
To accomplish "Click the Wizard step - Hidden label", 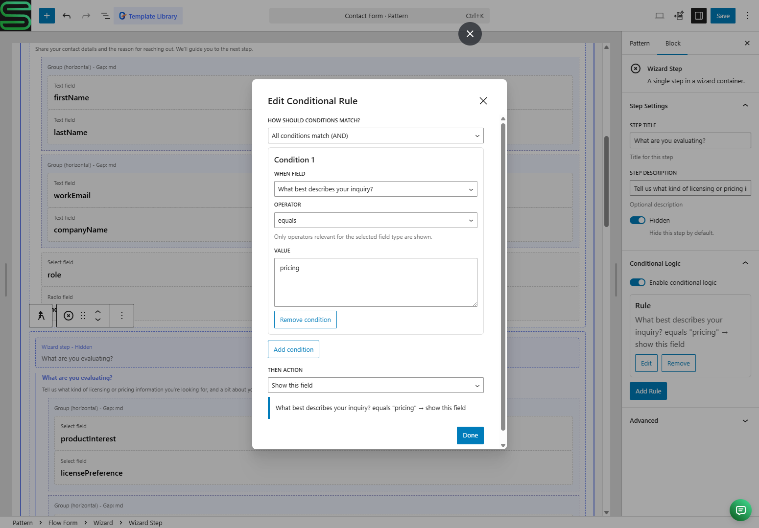I will tap(67, 347).
